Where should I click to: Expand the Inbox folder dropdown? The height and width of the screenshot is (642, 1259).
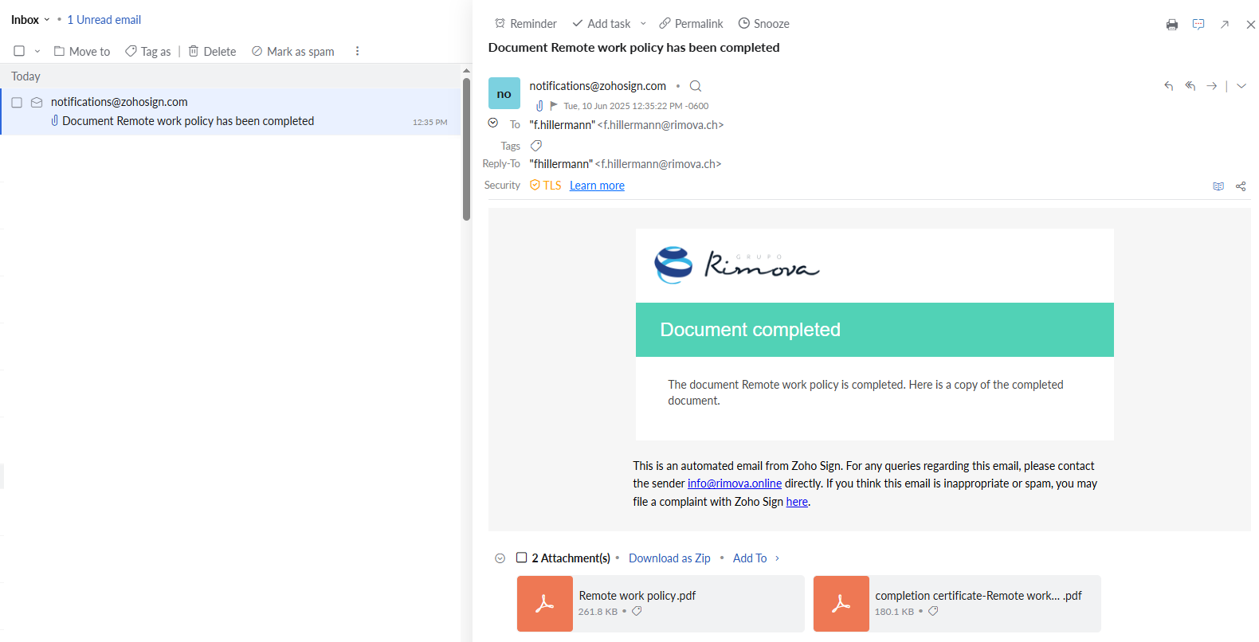[46, 20]
